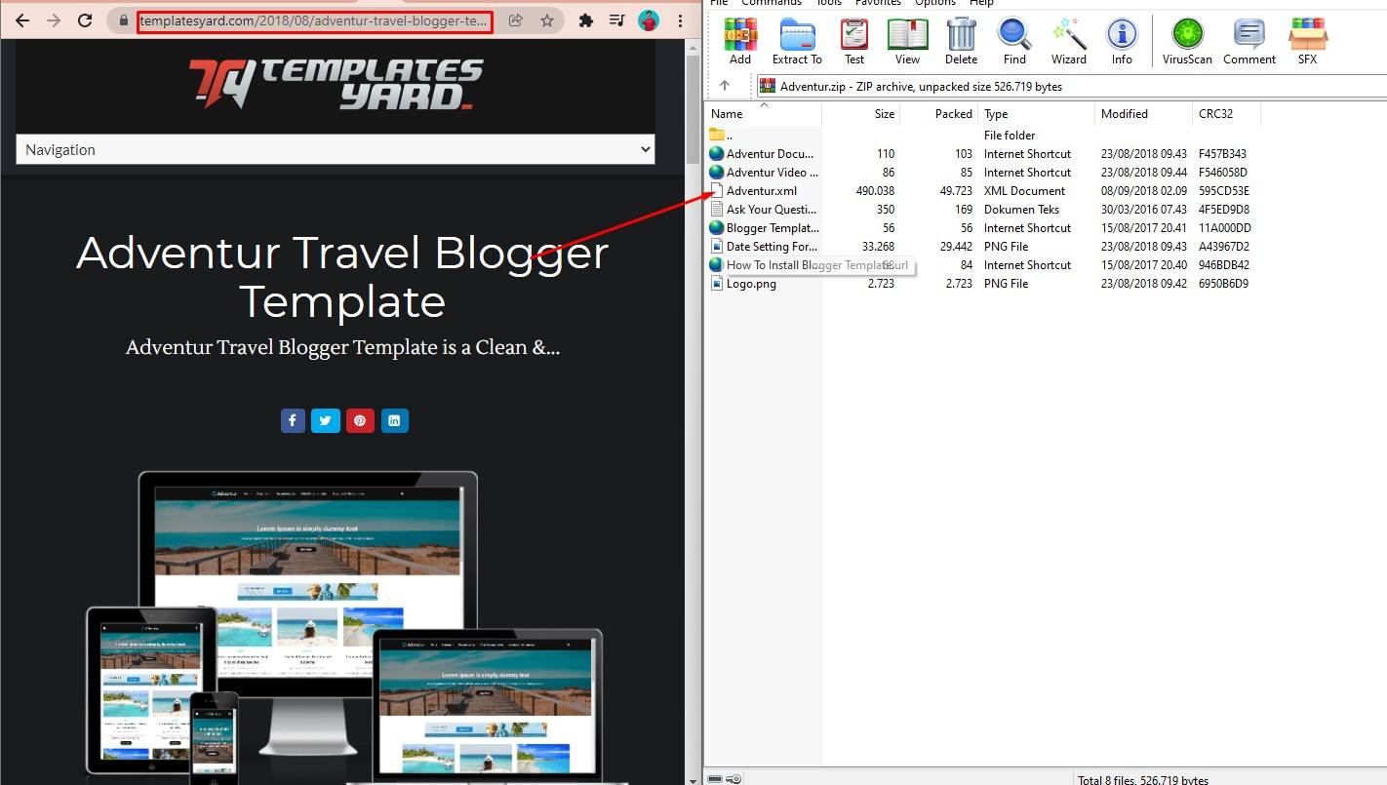Screen dimensions: 1387x785
Task: Sort files by the Name column header
Action: tap(727, 114)
